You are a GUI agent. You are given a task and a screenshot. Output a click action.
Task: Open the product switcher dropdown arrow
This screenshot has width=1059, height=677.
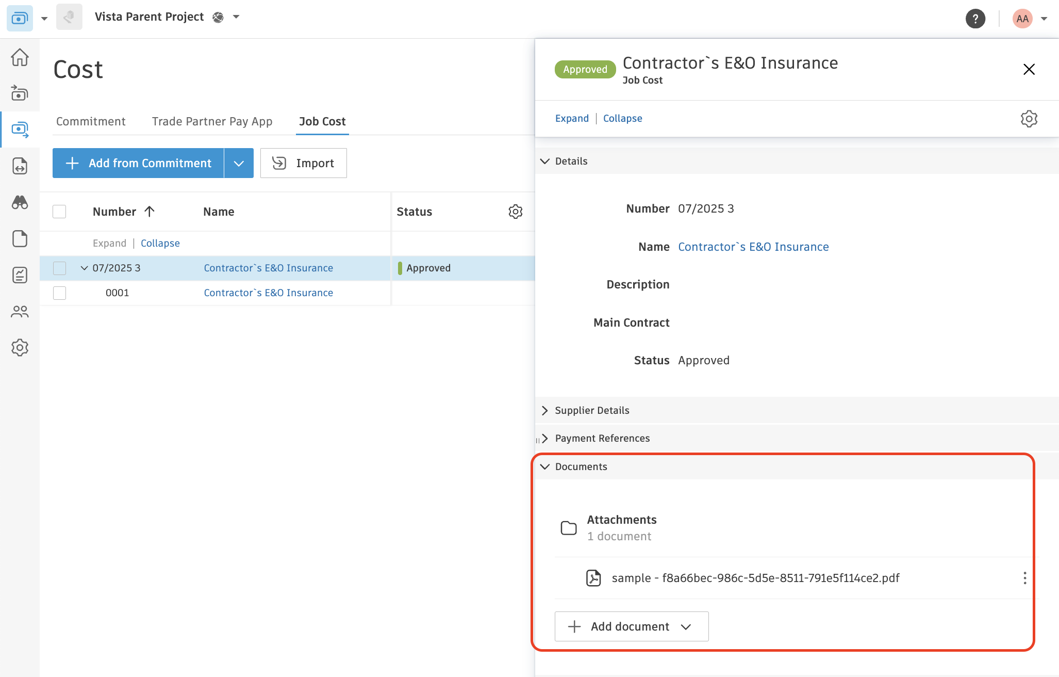(44, 19)
